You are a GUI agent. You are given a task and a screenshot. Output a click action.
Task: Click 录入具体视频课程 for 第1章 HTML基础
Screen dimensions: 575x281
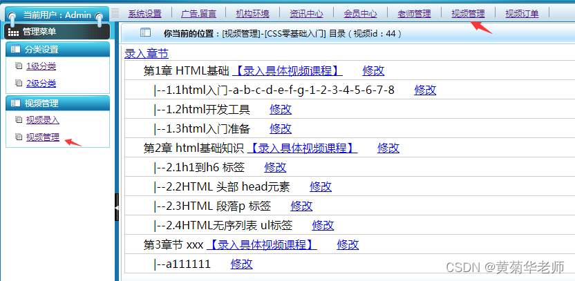click(x=287, y=70)
